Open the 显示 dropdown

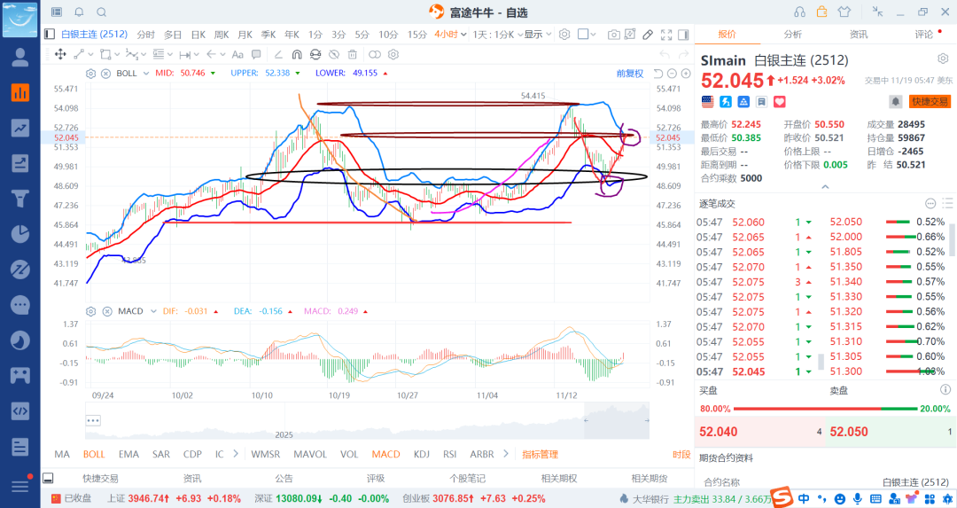pos(538,35)
